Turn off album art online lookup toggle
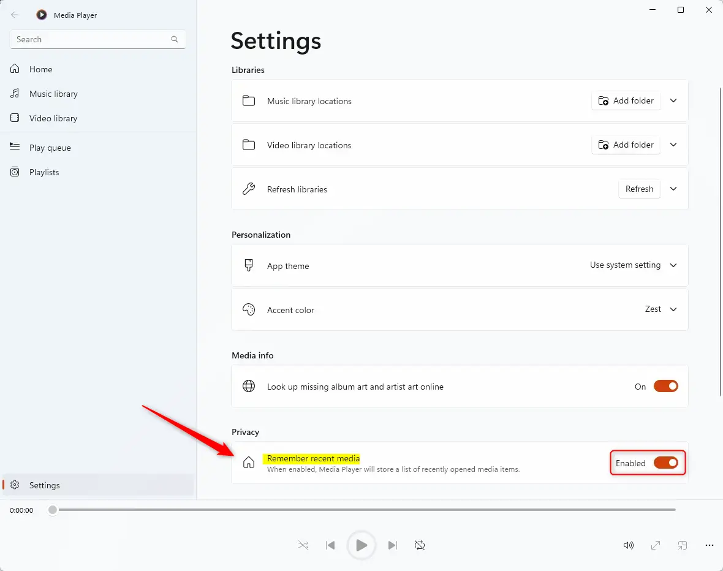This screenshot has height=571, width=723. (x=665, y=386)
